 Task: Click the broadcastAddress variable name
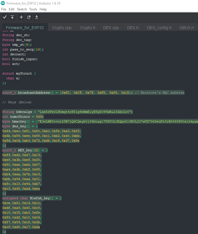(34, 93)
